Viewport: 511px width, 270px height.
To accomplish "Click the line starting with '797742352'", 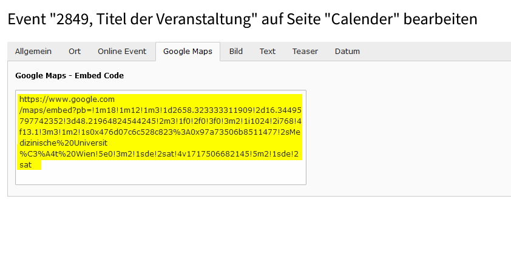I will tap(160, 121).
